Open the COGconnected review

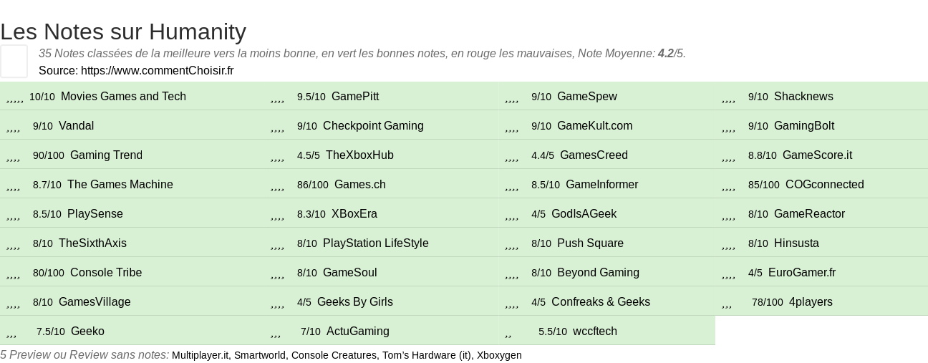click(x=825, y=185)
